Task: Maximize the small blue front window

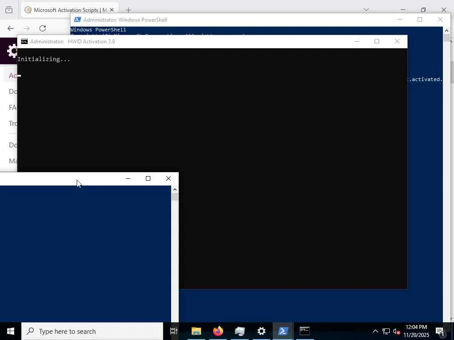Action: [x=148, y=179]
